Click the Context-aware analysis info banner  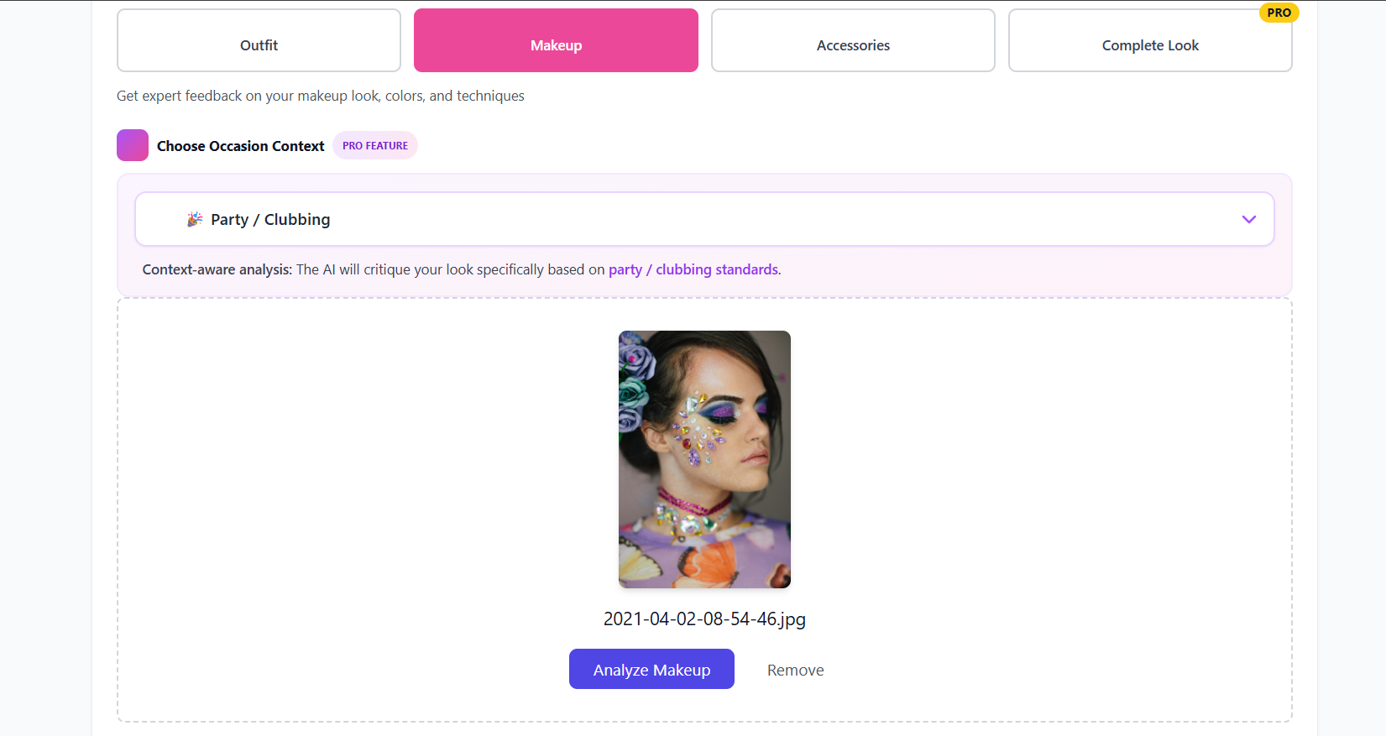460,269
